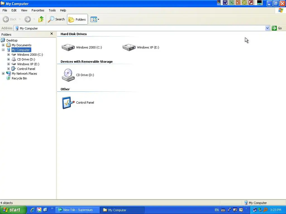Image resolution: width=286 pixels, height=214 pixels.
Task: Click My Computer taskbar button
Action: (x=122, y=210)
